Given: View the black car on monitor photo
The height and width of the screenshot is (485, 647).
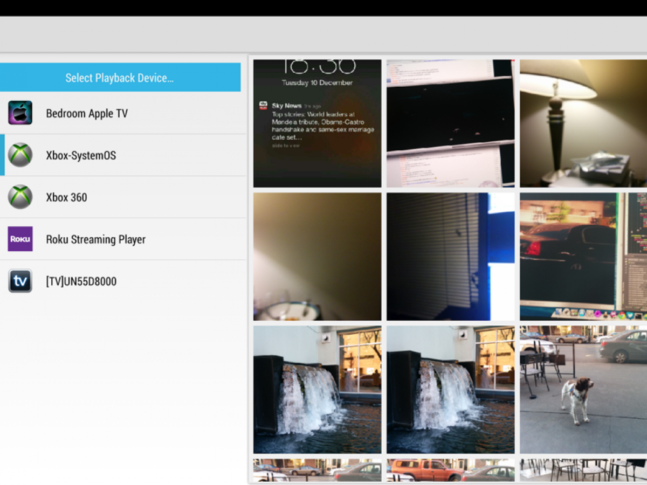Looking at the screenshot, I should pos(583,257).
